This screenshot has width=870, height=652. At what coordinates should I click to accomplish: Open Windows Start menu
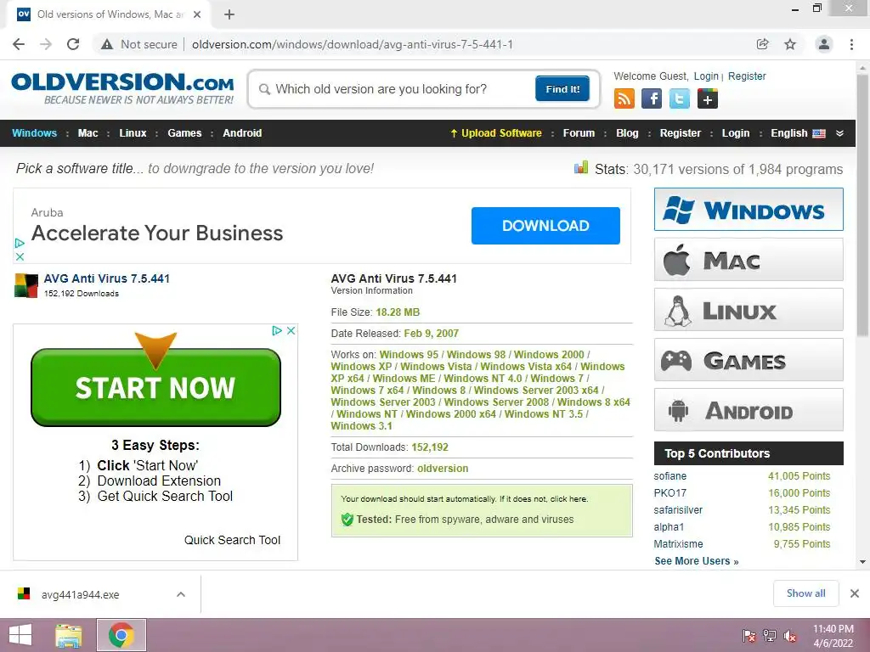pyautogui.click(x=20, y=635)
